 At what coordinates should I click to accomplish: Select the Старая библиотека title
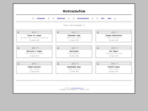[114, 35]
